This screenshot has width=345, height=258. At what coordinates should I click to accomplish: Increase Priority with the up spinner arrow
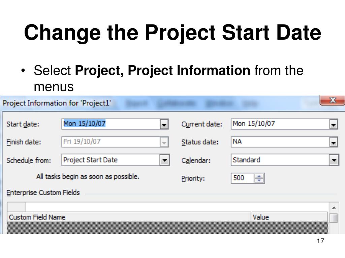(259, 176)
